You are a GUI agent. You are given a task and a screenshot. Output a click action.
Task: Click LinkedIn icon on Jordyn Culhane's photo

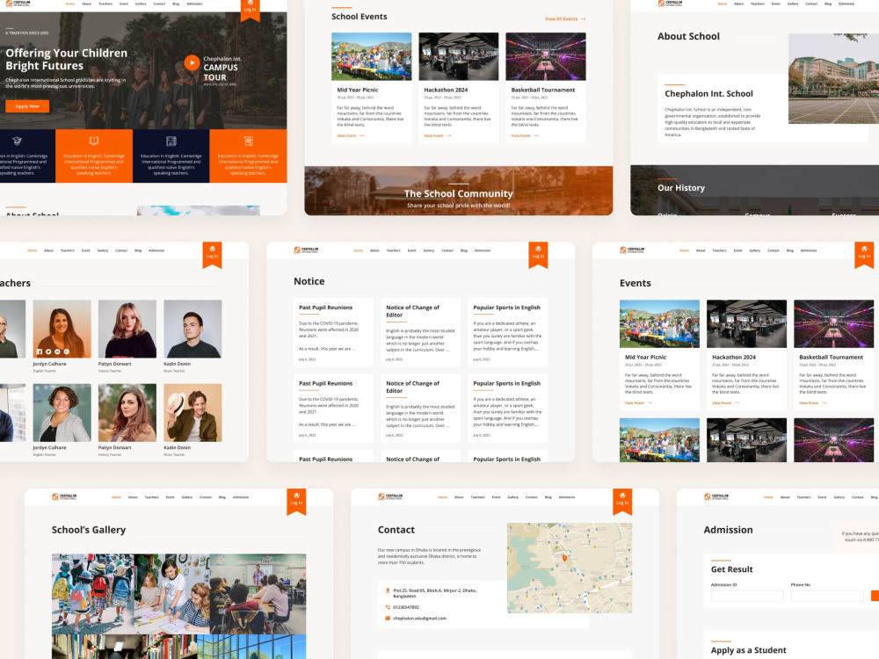click(58, 352)
